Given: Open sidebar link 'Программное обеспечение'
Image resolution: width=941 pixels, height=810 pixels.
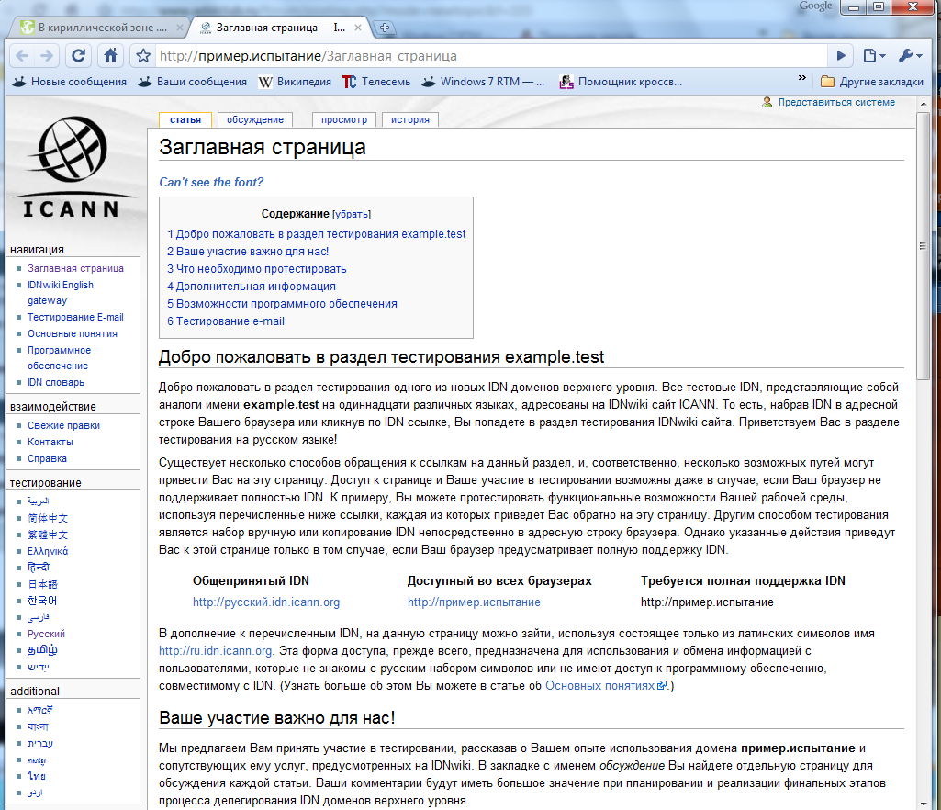Looking at the screenshot, I should [60, 357].
